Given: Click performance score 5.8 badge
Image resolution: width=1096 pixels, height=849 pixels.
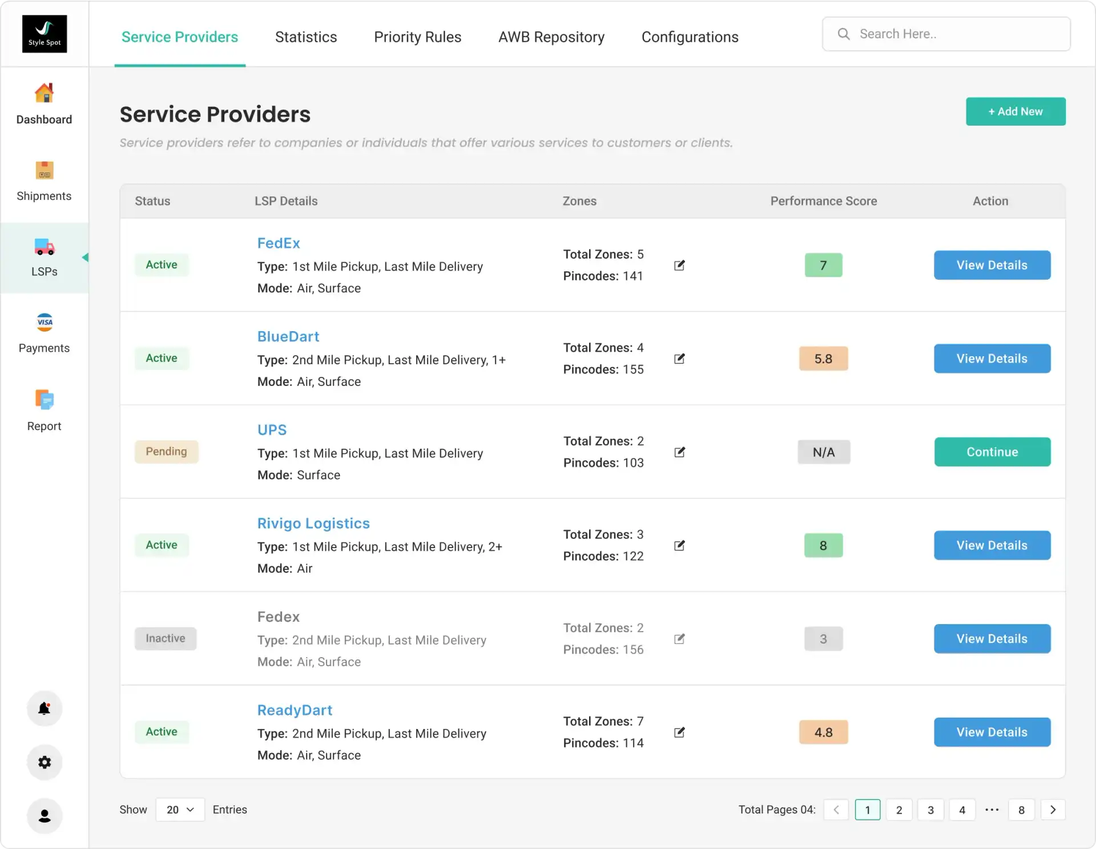Looking at the screenshot, I should point(823,359).
